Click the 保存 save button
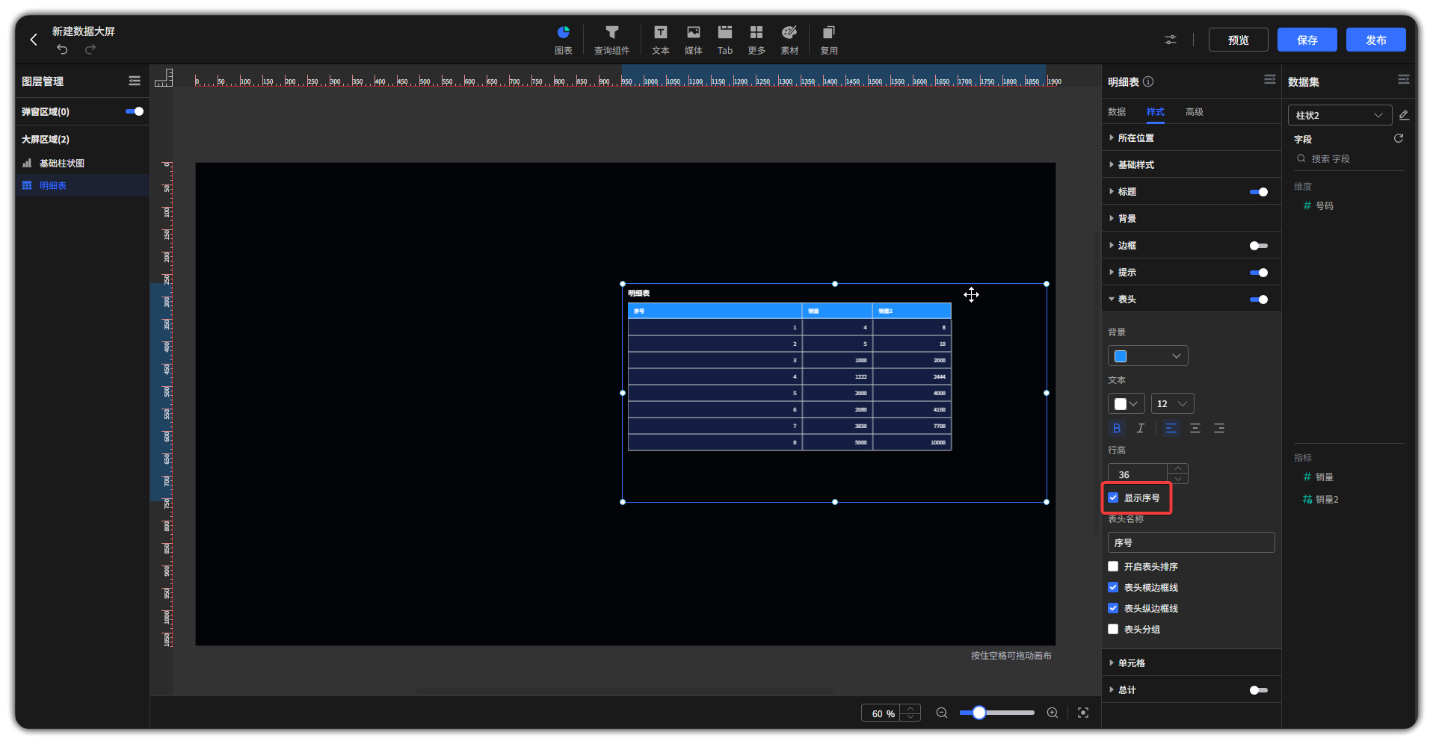 click(x=1307, y=40)
